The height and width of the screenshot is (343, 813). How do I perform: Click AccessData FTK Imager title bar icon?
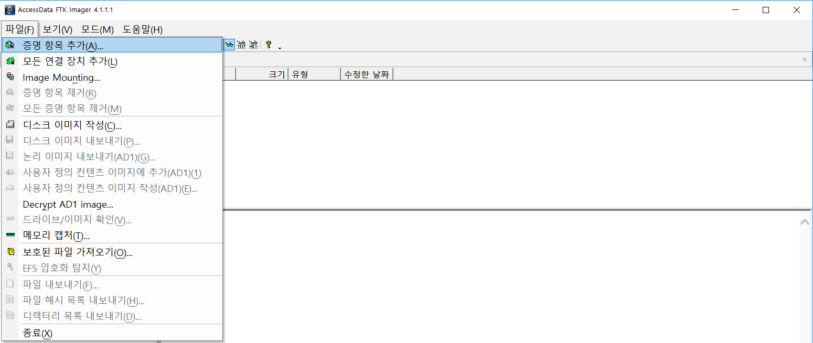tap(9, 9)
